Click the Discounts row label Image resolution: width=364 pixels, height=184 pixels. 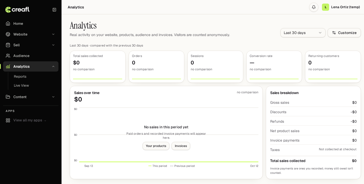[278, 112]
